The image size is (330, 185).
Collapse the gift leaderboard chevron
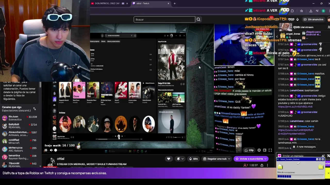click(x=277, y=36)
